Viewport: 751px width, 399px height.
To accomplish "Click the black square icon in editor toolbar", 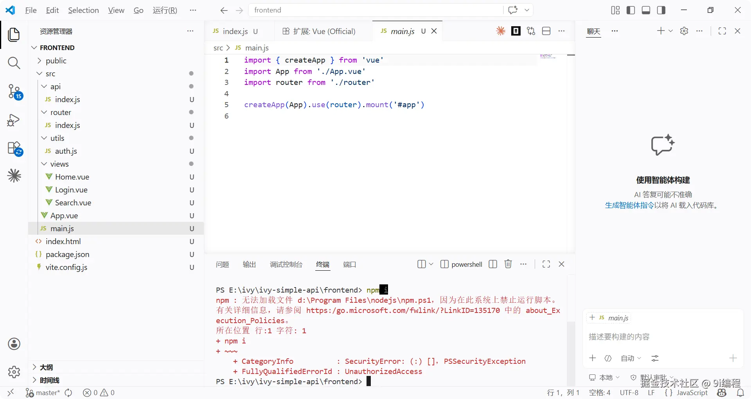I will (516, 31).
